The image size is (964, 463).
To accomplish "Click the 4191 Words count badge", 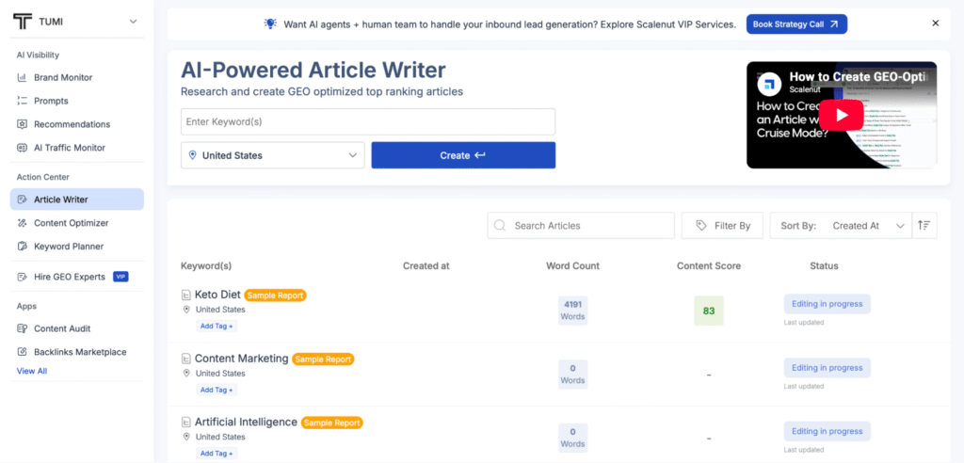I will point(572,311).
